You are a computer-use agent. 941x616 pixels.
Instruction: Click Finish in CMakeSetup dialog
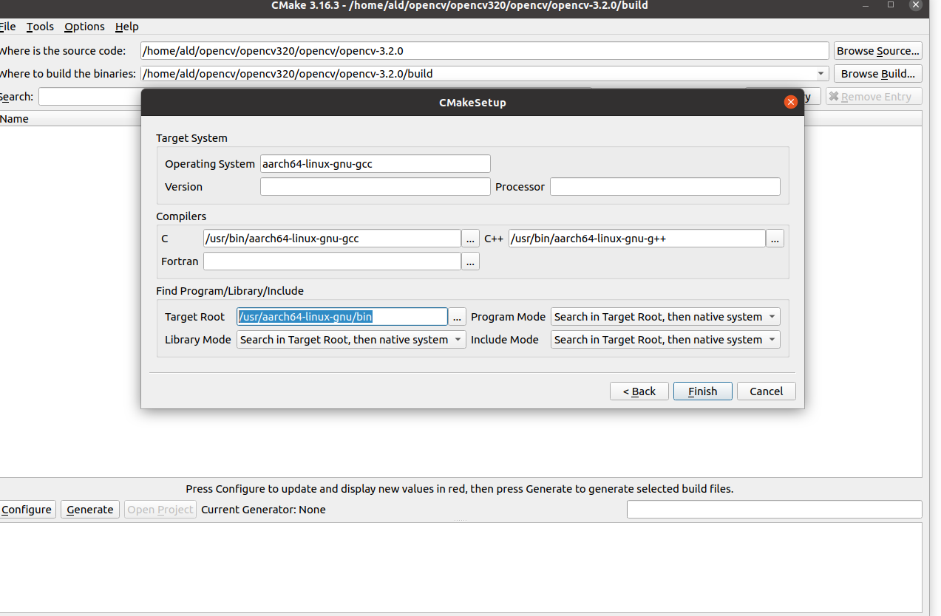(x=703, y=391)
